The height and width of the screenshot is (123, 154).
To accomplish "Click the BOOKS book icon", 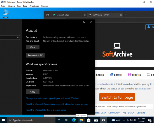I will coord(111,75).
